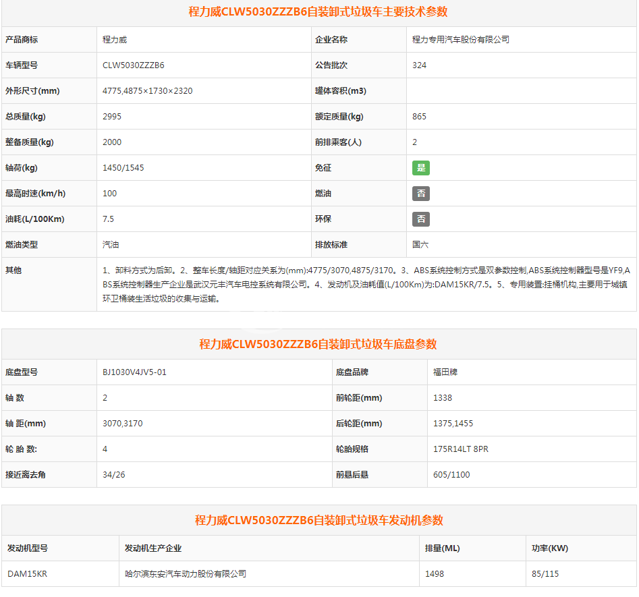
Task: Click the 产品商标 row label
Action: pyautogui.click(x=21, y=40)
